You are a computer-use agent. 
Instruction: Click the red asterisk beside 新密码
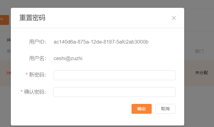(x=27, y=74)
